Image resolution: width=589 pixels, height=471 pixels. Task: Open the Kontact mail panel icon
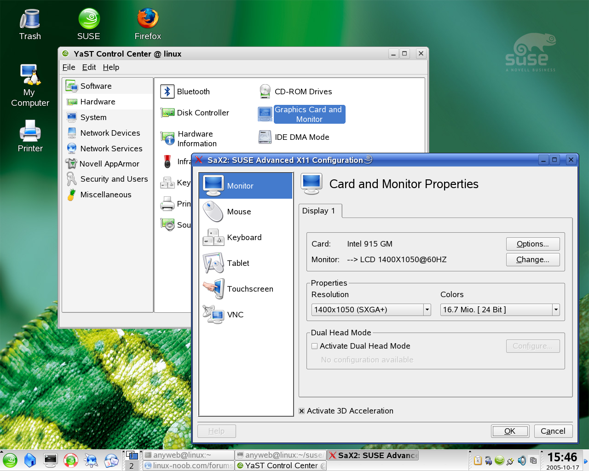(111, 460)
